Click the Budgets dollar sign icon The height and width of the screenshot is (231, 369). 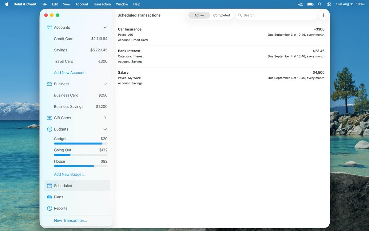49,129
